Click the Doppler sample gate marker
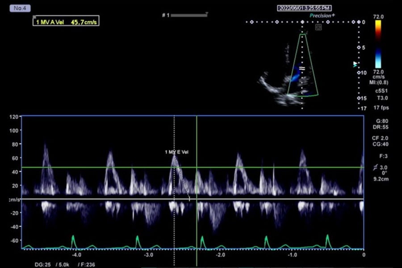Screen dimensions: 402x268 pos(302,68)
